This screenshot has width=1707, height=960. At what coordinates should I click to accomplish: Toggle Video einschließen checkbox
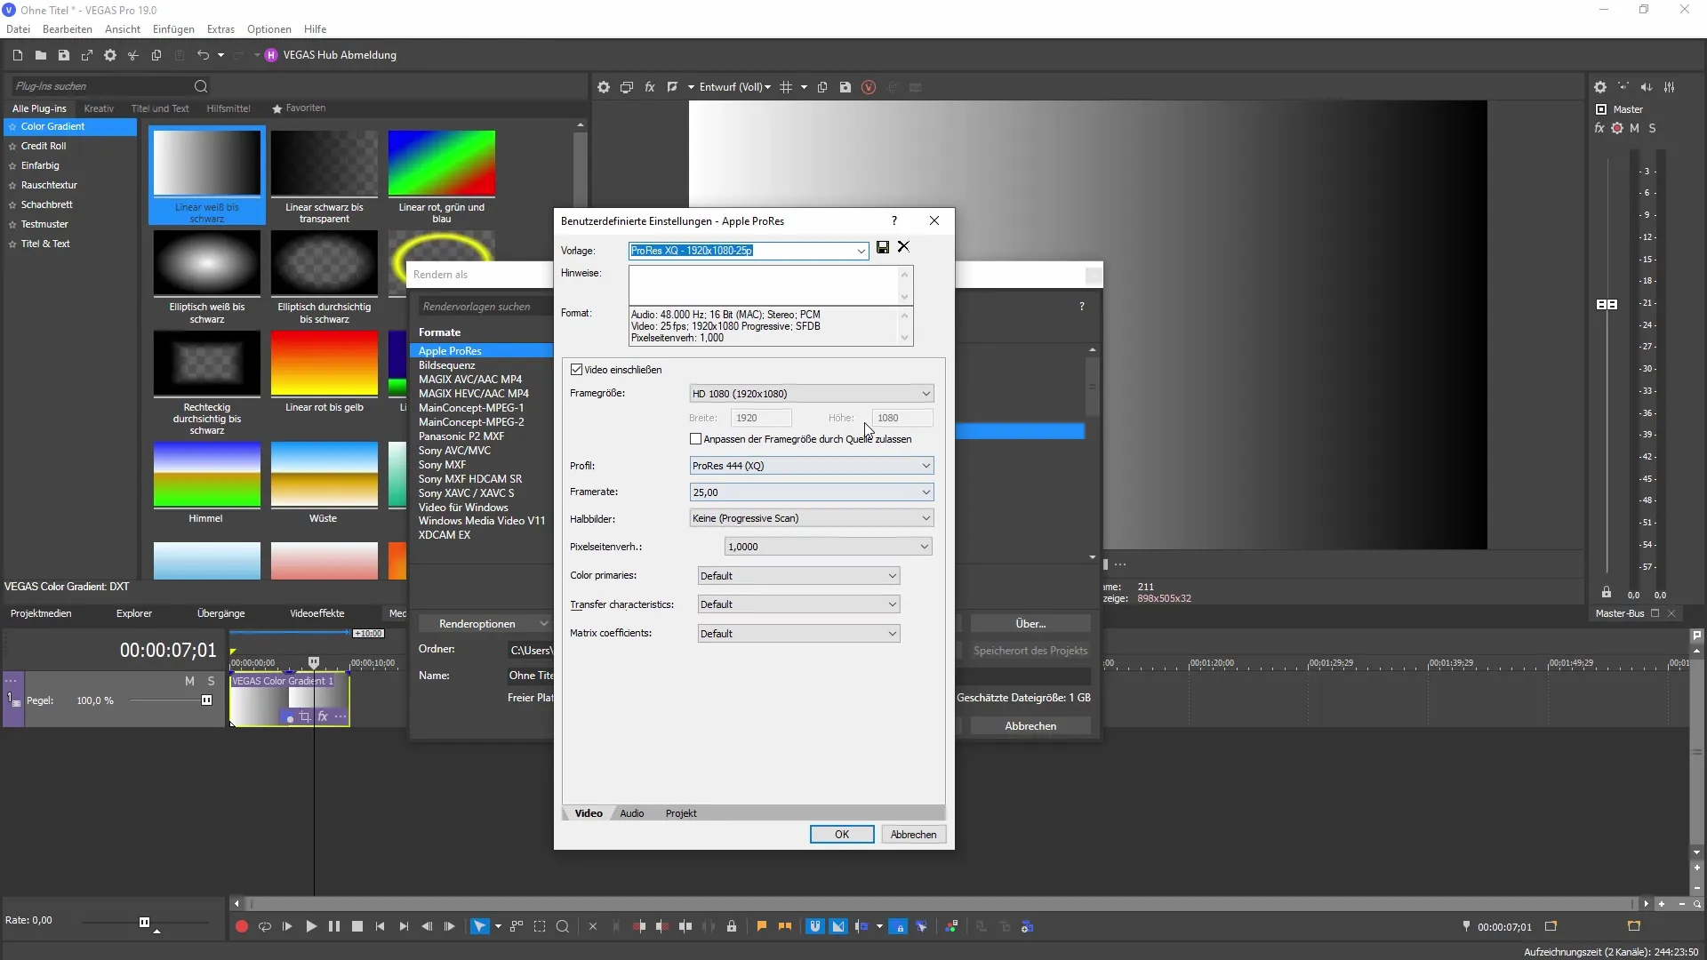click(577, 369)
